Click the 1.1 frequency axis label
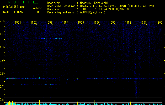Image resolution: width=165 pixels, height=105 pixels. tap(2, 34)
